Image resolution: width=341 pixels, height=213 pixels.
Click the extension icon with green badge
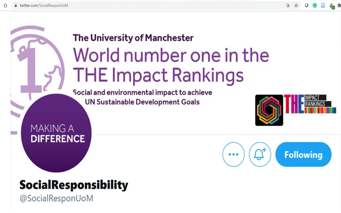point(332,6)
